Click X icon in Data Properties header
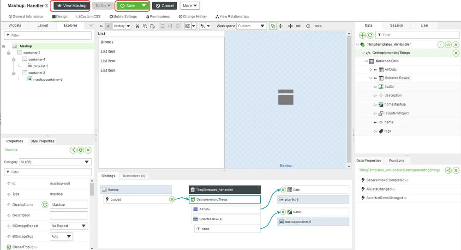The height and width of the screenshot is (250, 461). pyautogui.click(x=456, y=170)
